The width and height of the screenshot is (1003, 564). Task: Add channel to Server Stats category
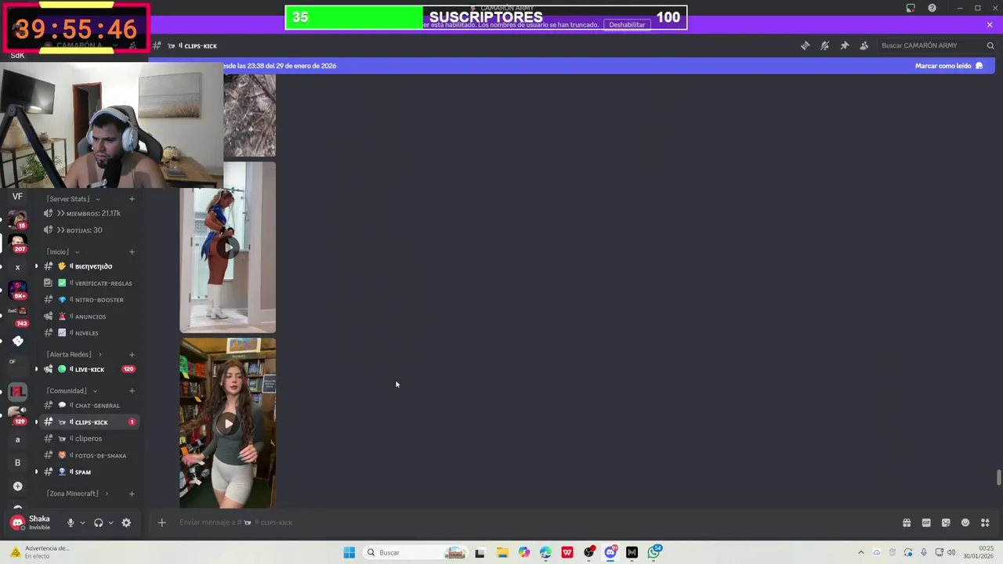point(132,199)
